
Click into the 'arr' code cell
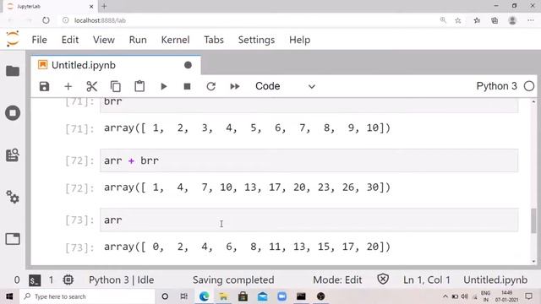coord(309,220)
